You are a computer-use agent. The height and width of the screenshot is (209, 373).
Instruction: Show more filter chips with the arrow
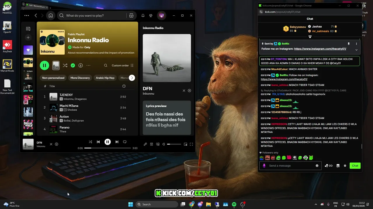(132, 78)
